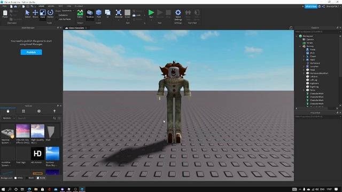Screen dimensions: 342x192
Task: Expand the Torso item in Explorer
Action: pyautogui.click(x=304, y=90)
